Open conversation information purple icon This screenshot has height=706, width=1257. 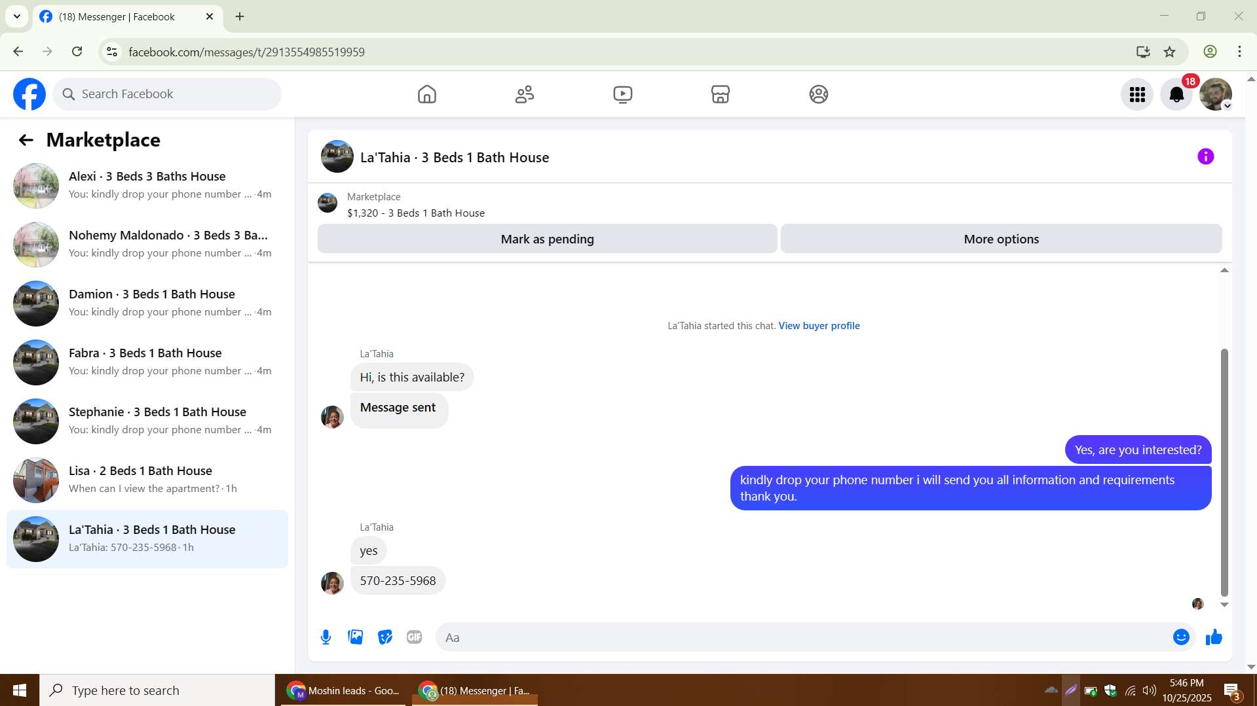(x=1205, y=156)
